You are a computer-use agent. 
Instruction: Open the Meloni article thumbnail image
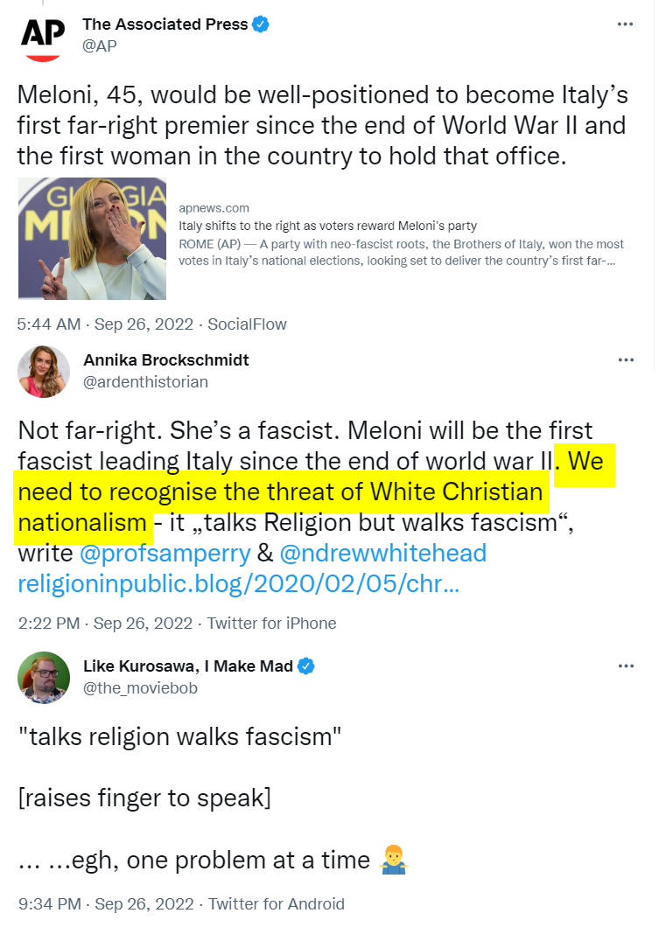(92, 239)
